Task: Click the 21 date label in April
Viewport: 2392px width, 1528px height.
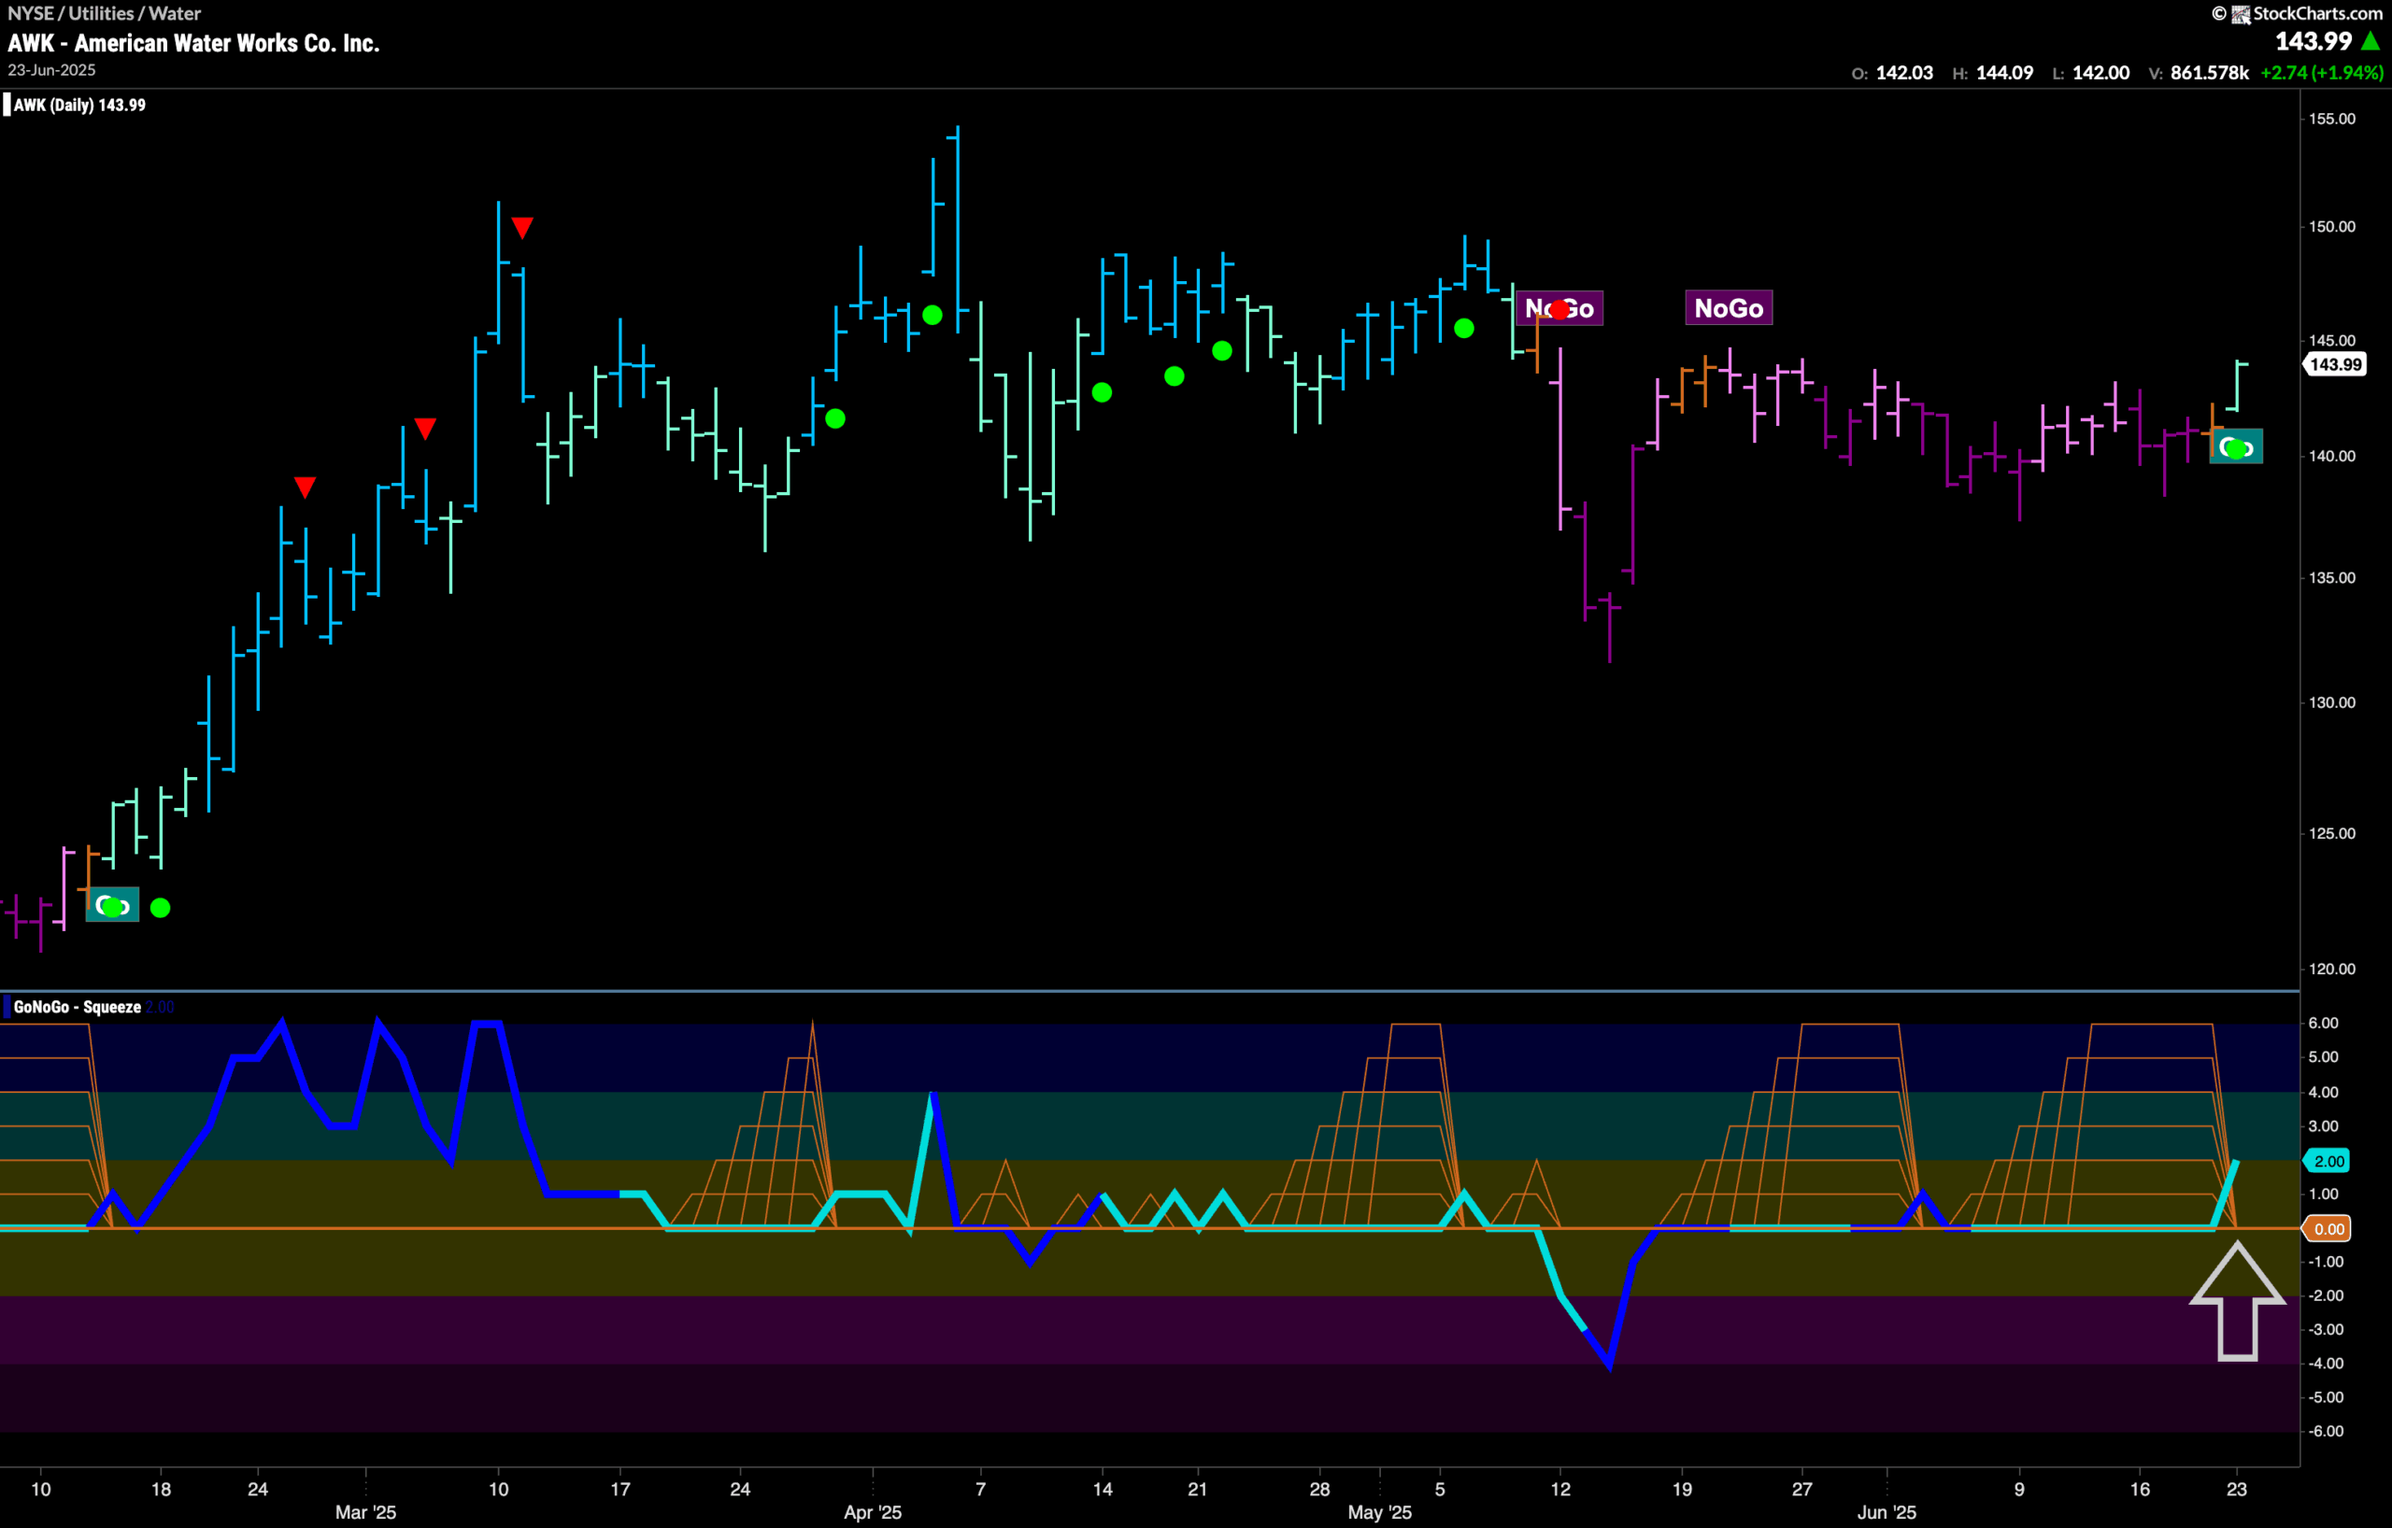Action: pos(1198,1490)
